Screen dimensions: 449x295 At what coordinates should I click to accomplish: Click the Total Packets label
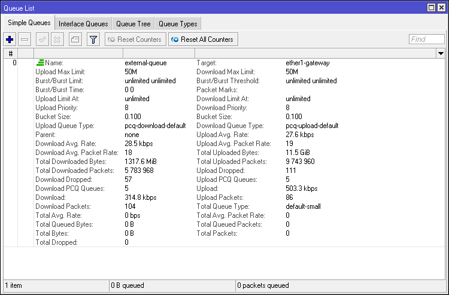click(217, 233)
